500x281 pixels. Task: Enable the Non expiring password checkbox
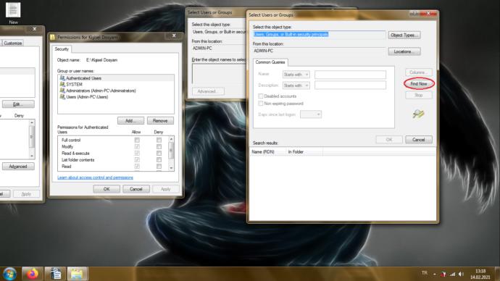261,104
